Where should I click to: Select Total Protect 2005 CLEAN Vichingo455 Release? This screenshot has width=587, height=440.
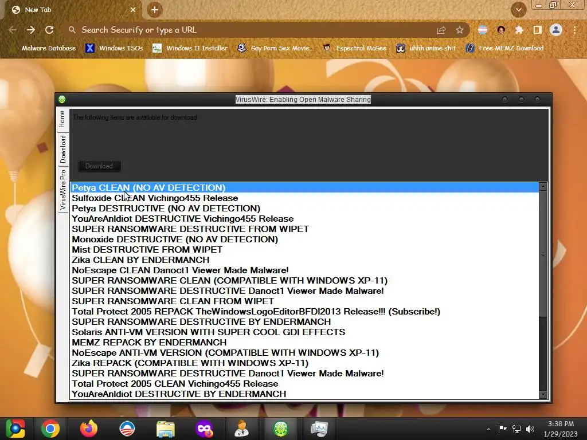click(304, 384)
